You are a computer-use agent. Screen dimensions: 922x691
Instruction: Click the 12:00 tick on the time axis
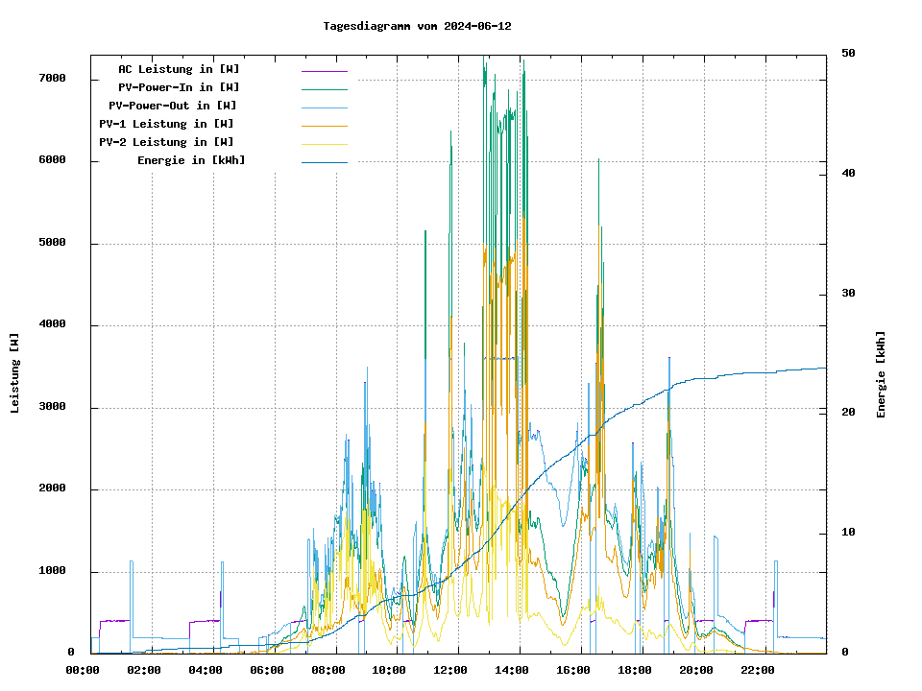click(x=450, y=670)
